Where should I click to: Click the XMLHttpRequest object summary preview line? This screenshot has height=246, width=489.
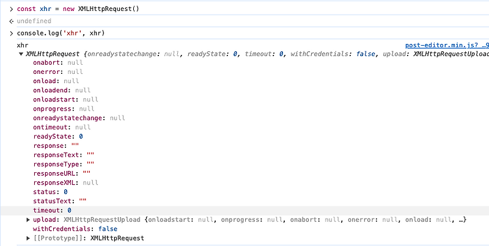point(257,54)
